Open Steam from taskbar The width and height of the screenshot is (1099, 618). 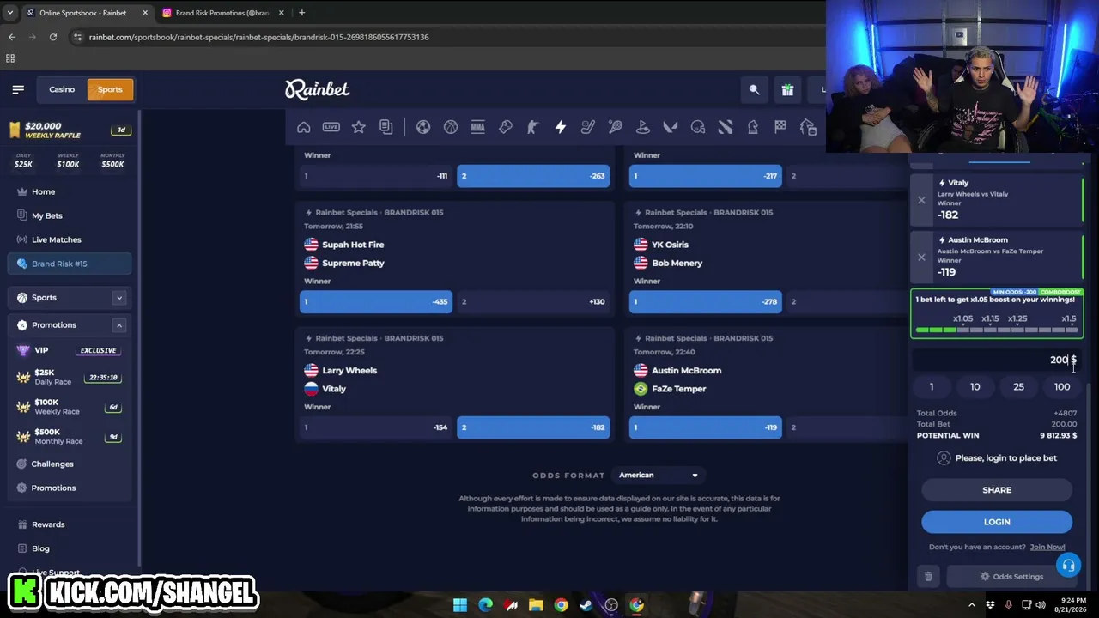586,605
